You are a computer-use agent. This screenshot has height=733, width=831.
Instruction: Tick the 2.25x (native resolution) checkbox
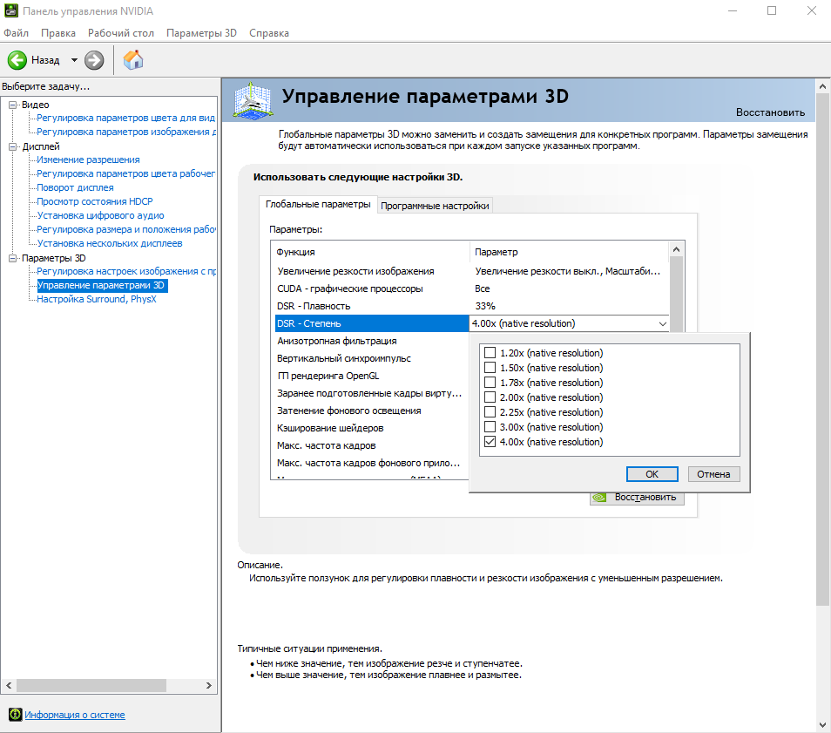[x=490, y=412]
